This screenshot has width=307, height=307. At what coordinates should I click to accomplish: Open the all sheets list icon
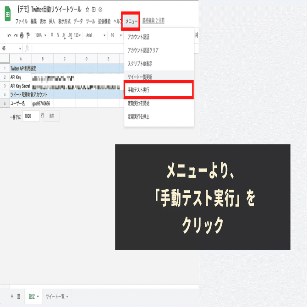coord(19,296)
